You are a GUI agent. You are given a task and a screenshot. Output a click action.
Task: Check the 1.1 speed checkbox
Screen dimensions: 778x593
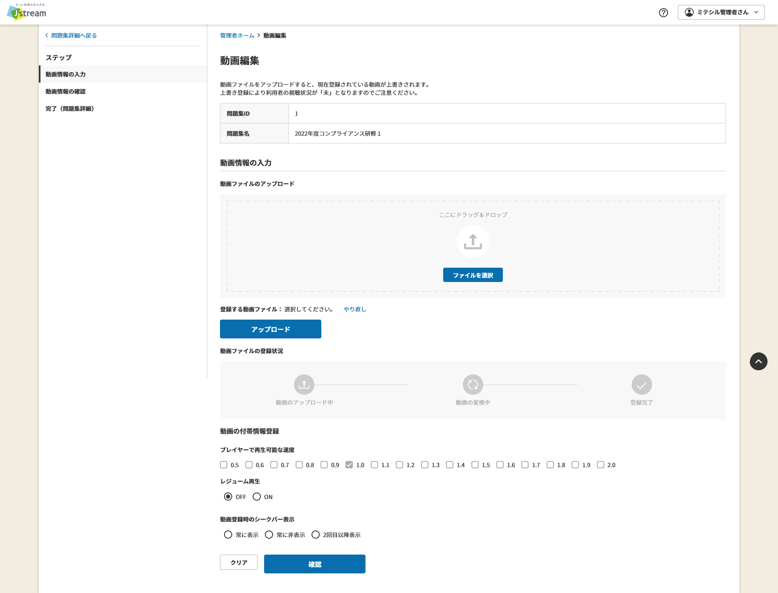(x=374, y=465)
